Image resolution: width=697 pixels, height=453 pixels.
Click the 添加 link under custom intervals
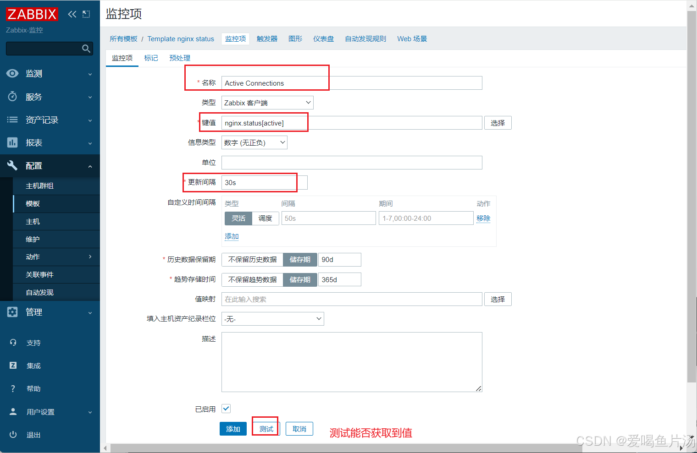pyautogui.click(x=232, y=236)
